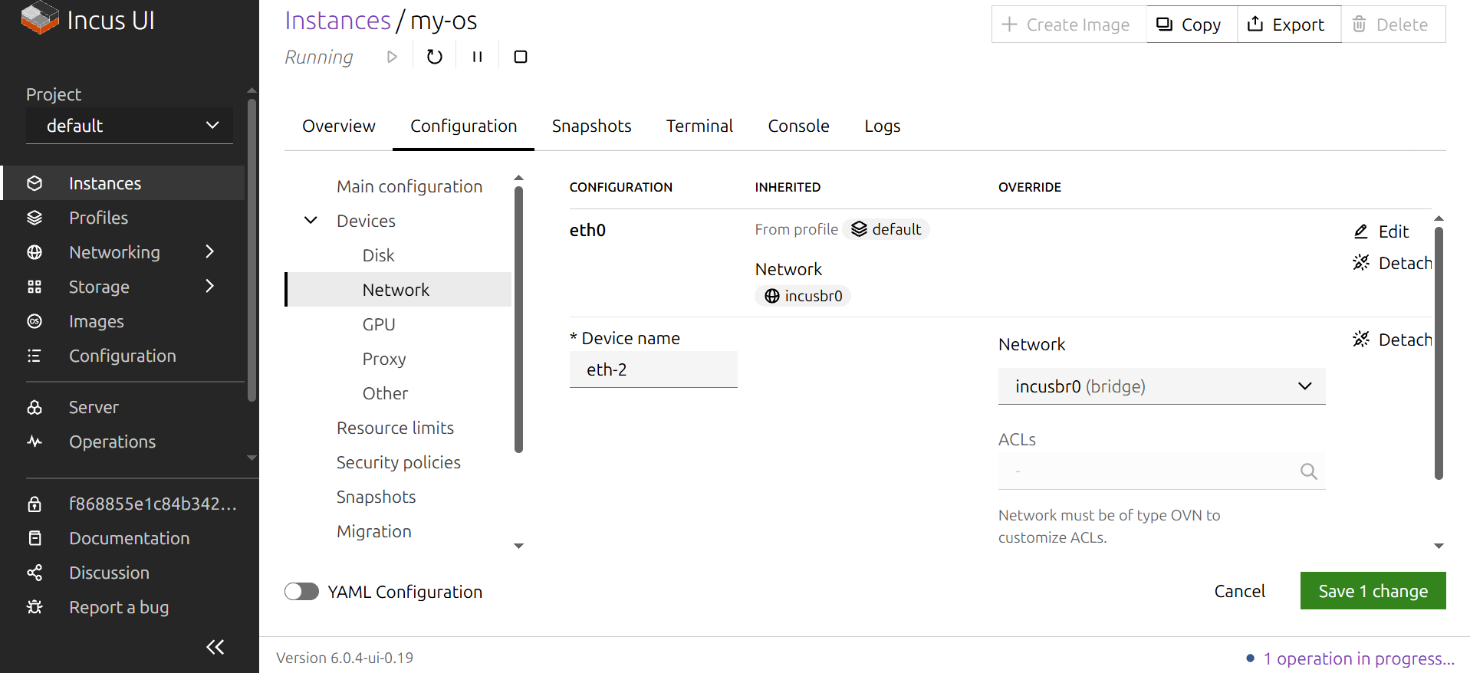Click the Device name input field
This screenshot has width=1470, height=673.
(653, 369)
